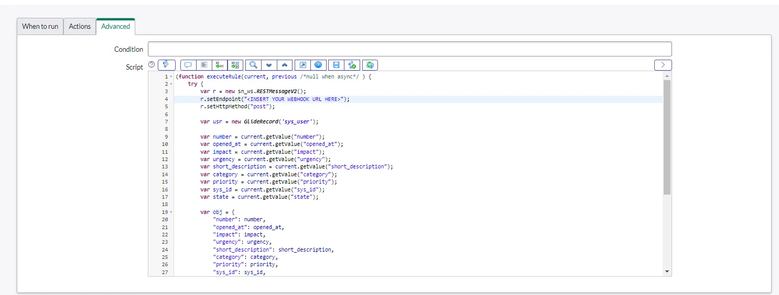The width and height of the screenshot is (779, 295).
Task: Click the save floppy disk icon
Action: [336, 65]
